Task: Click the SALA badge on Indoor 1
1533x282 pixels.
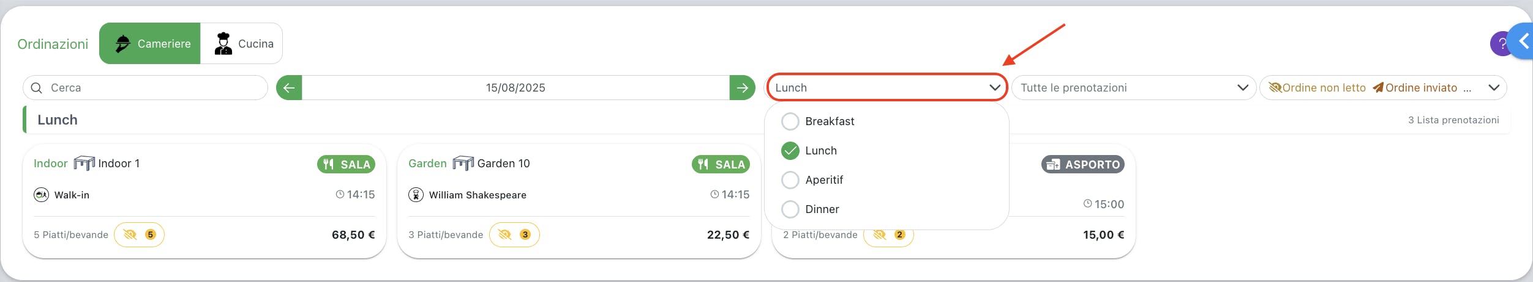Action: point(347,164)
